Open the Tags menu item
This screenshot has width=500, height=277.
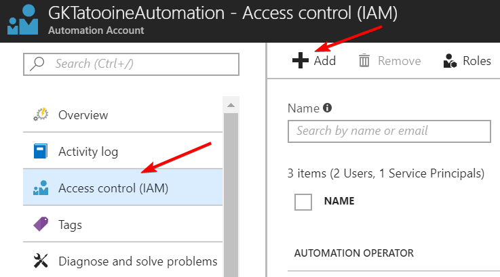tap(123, 223)
